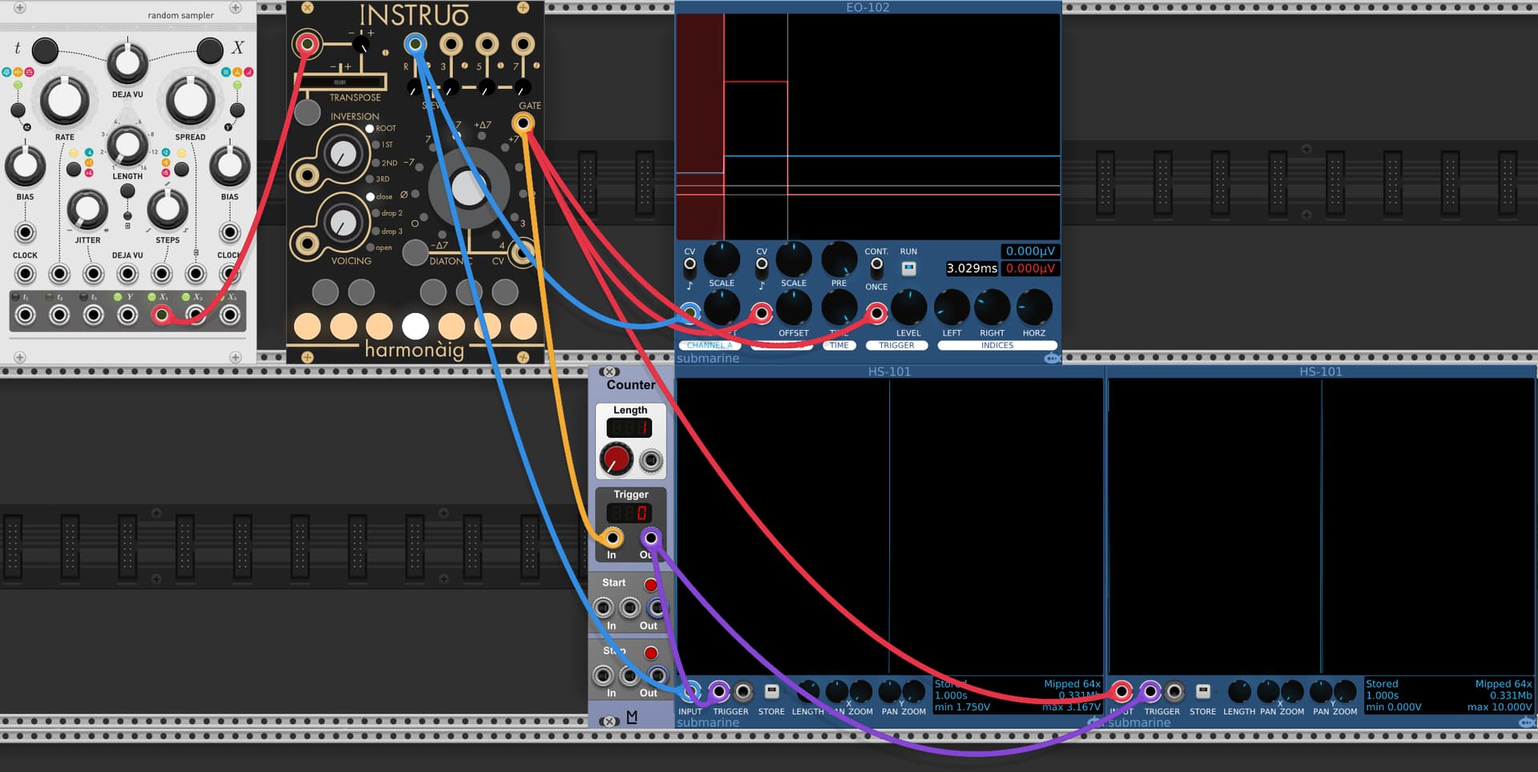The height and width of the screenshot is (772, 1538).
Task: Toggle the DIATONIC button on harmonaig
Action: [x=415, y=252]
